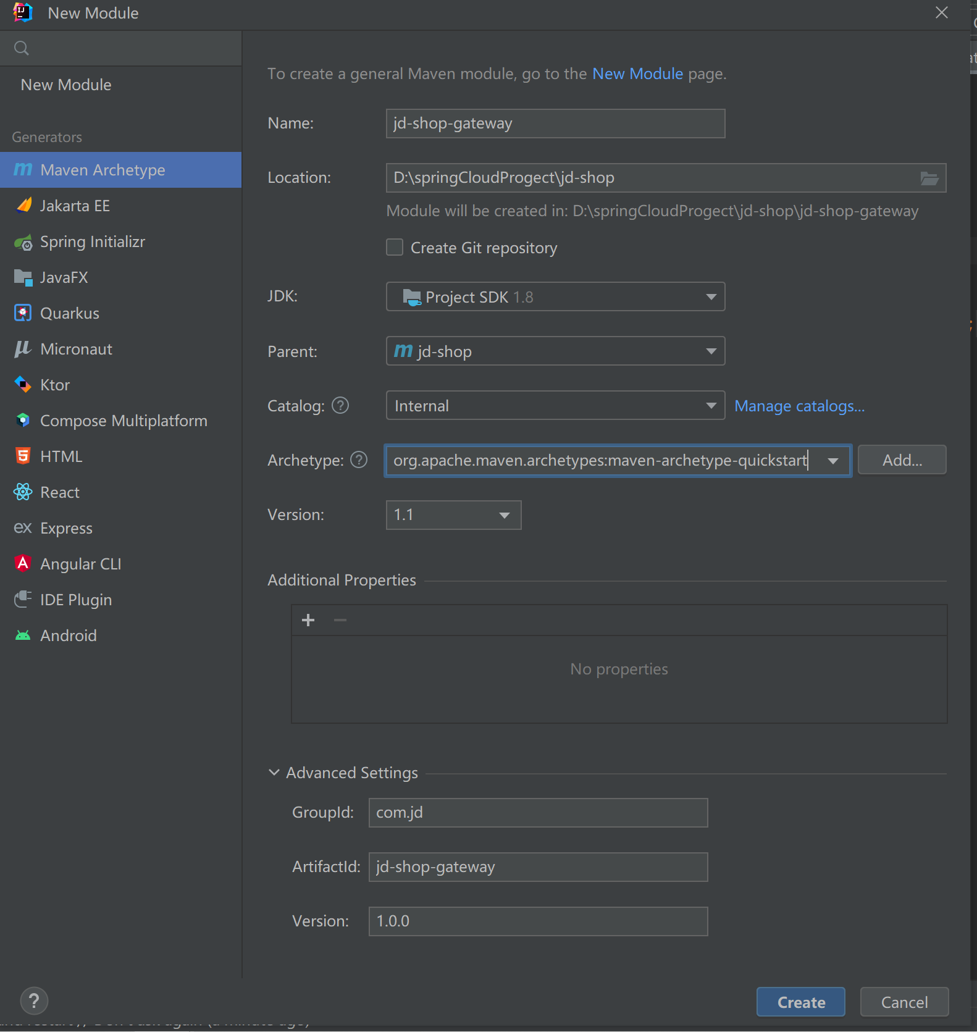
Task: Open the Catalog Internal dropdown
Action: click(555, 405)
